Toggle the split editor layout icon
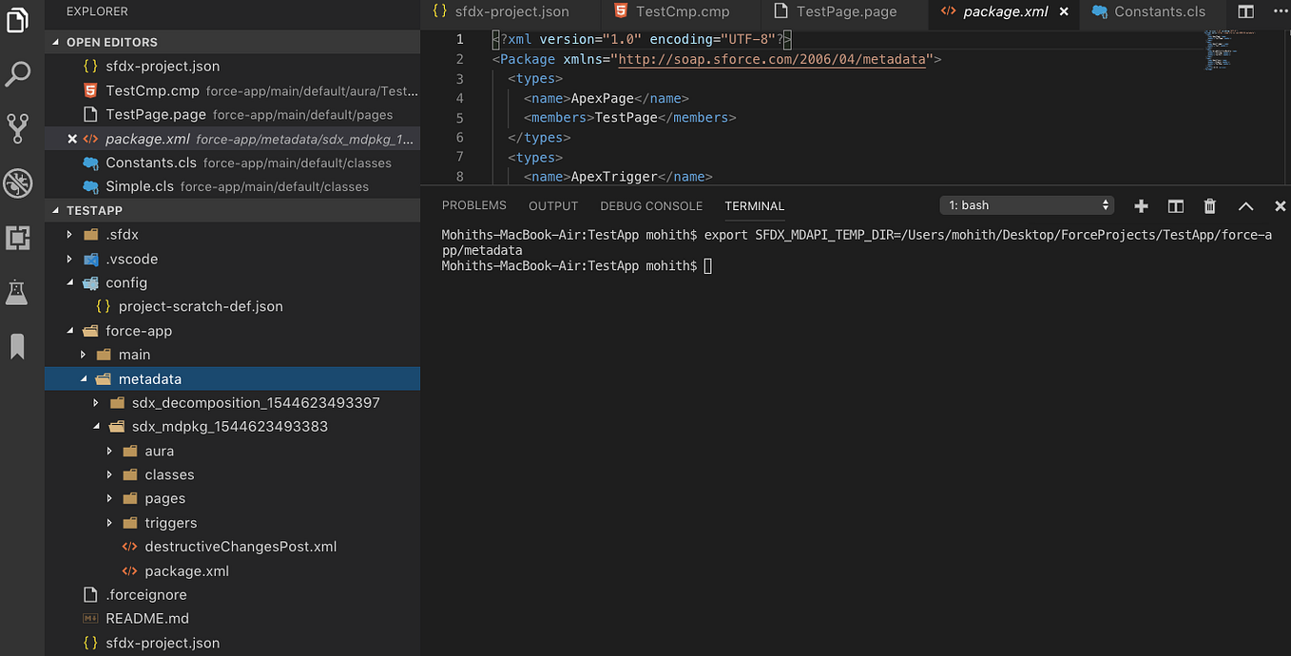The height and width of the screenshot is (656, 1291). click(1245, 10)
